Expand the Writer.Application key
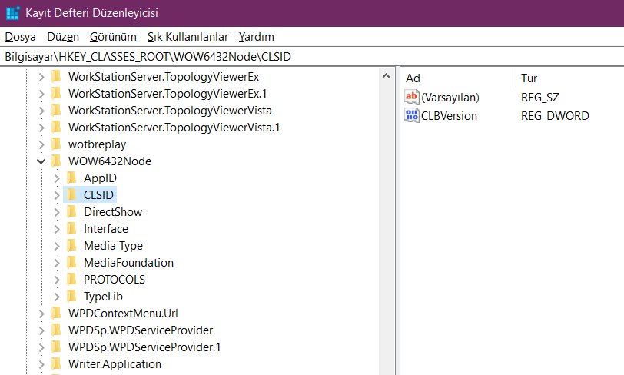This screenshot has height=375, width=624. tap(41, 364)
